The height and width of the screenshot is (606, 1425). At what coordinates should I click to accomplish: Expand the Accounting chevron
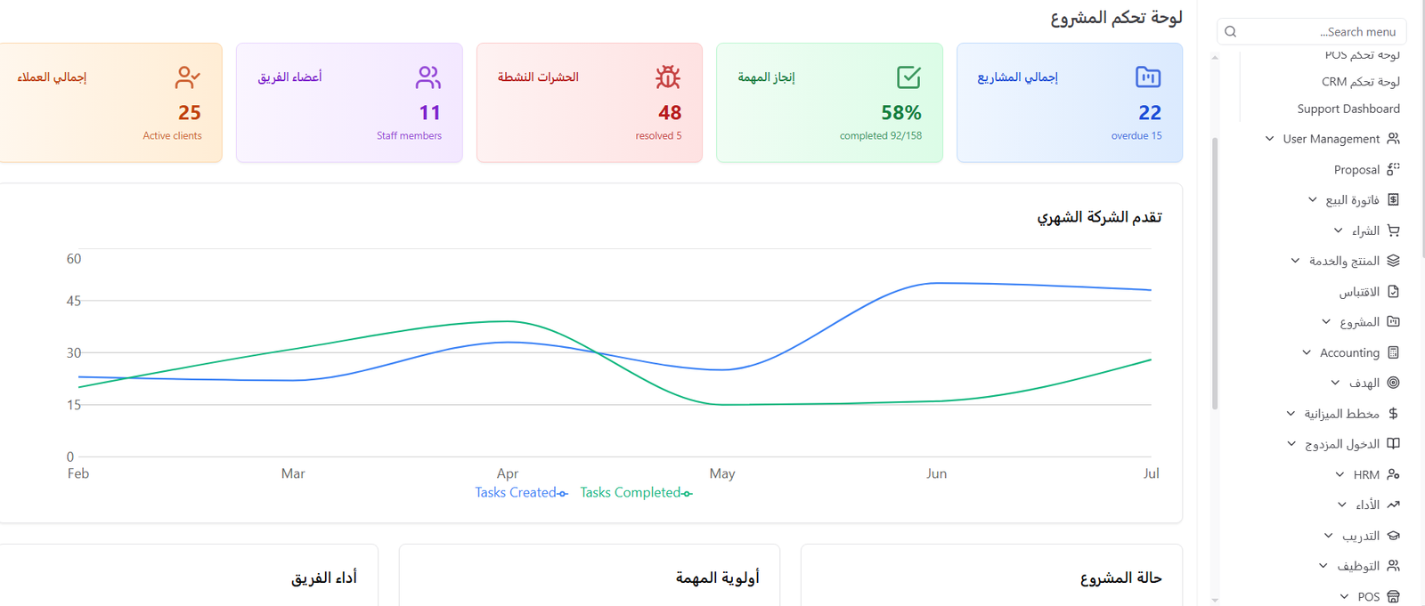(1307, 352)
